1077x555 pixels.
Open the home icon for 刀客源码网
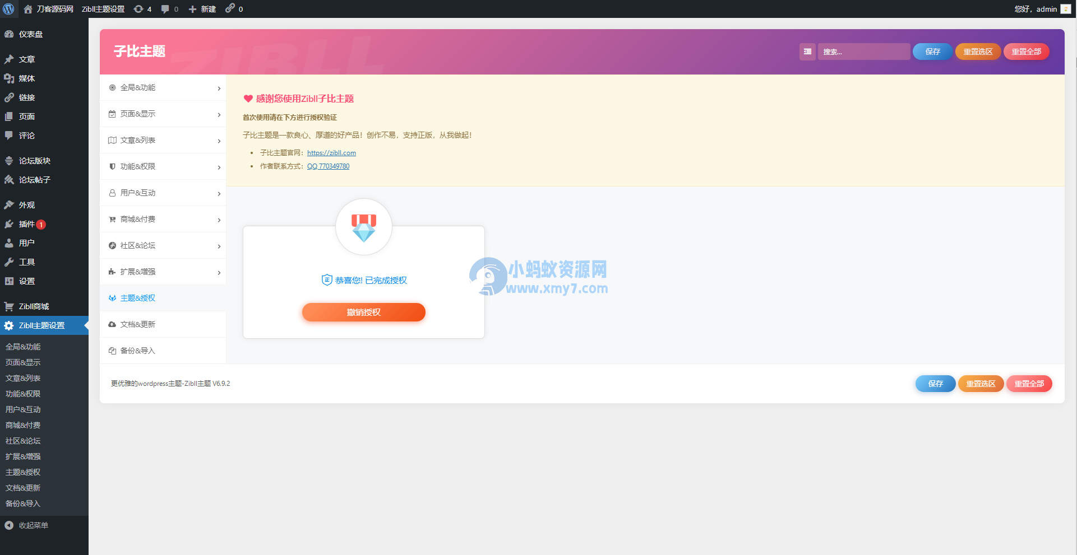click(28, 9)
